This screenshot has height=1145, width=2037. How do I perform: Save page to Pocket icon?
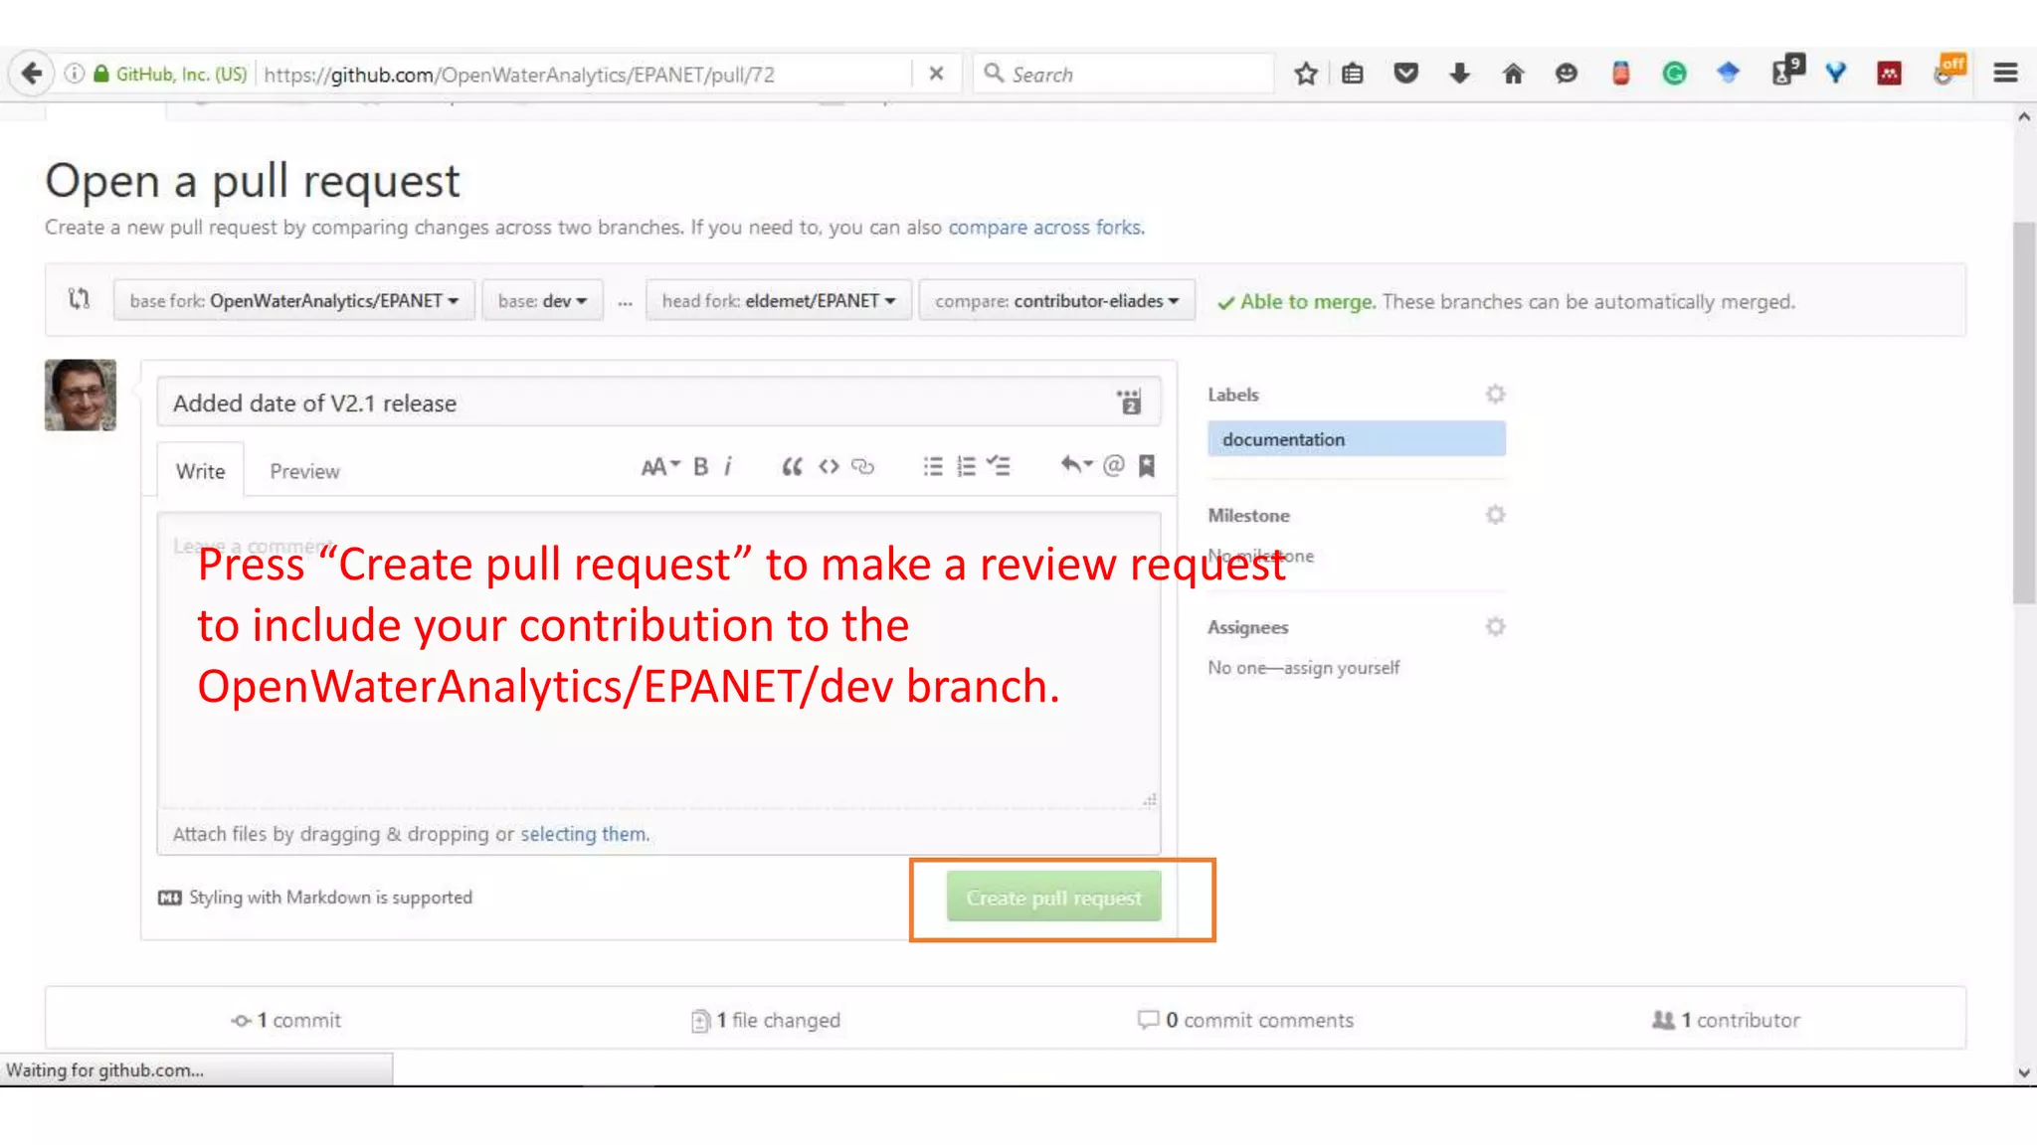point(1405,74)
